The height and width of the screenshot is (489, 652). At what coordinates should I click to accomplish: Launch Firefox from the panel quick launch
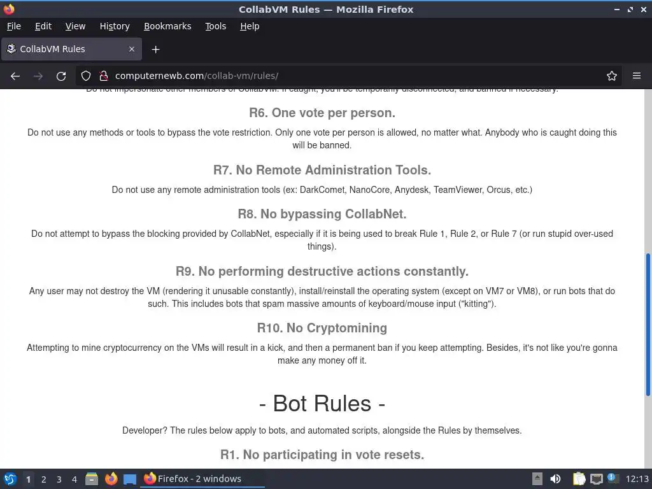pos(111,479)
